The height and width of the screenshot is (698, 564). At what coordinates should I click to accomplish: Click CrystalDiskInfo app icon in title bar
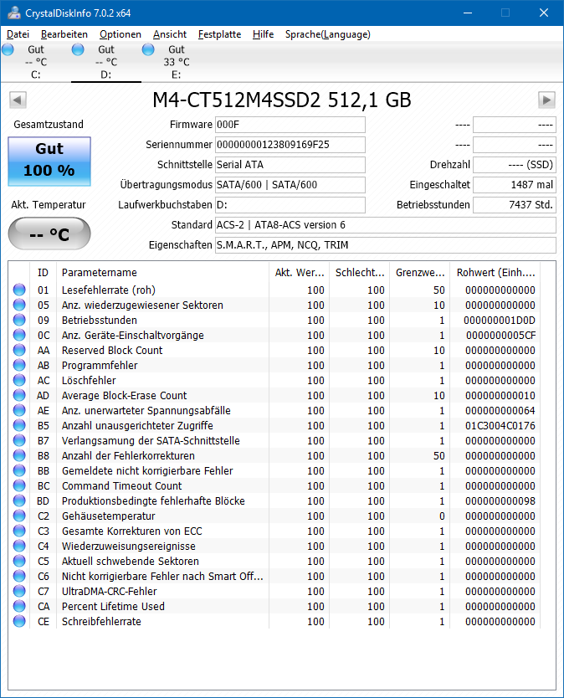pyautogui.click(x=13, y=13)
